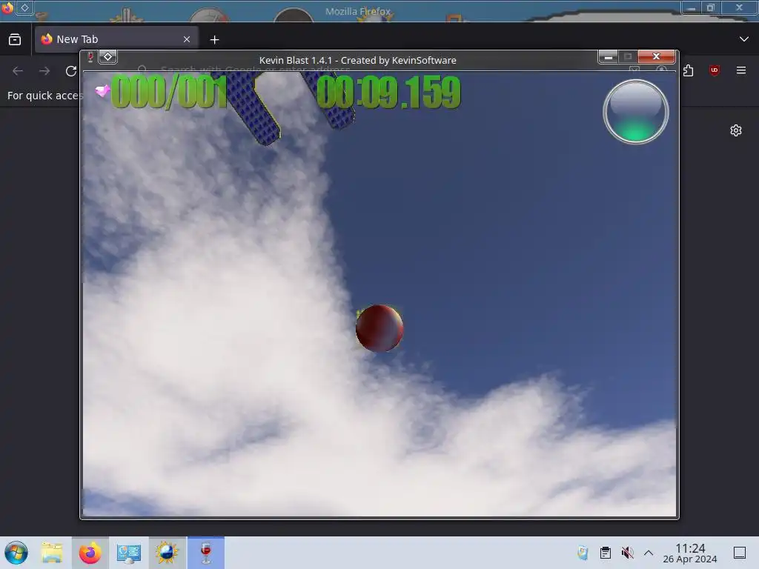Screen dimensions: 759x569
Task: Restore the Mozilla Firefox window size
Action: click(x=711, y=7)
